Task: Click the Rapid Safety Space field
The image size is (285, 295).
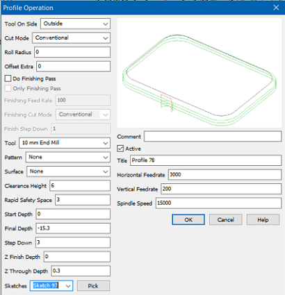Action: (x=83, y=200)
